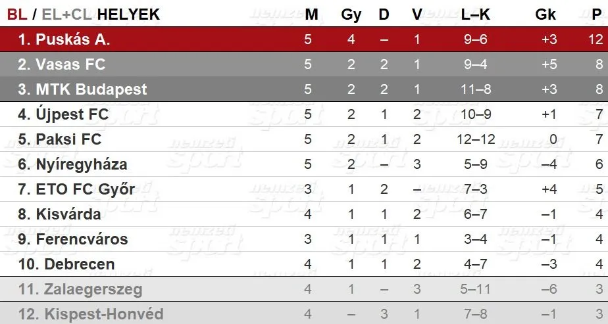Click the ETO FC Győr name
The image size is (608, 324).
point(86,189)
